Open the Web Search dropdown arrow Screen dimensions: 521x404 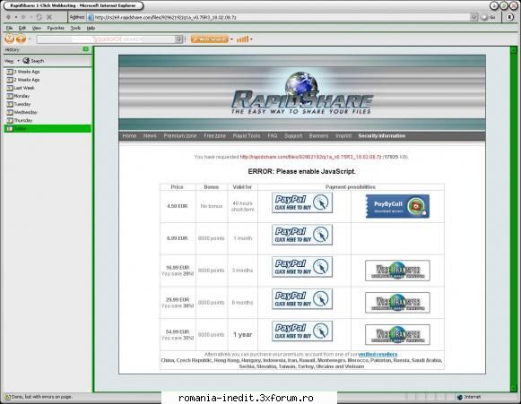click(x=231, y=39)
